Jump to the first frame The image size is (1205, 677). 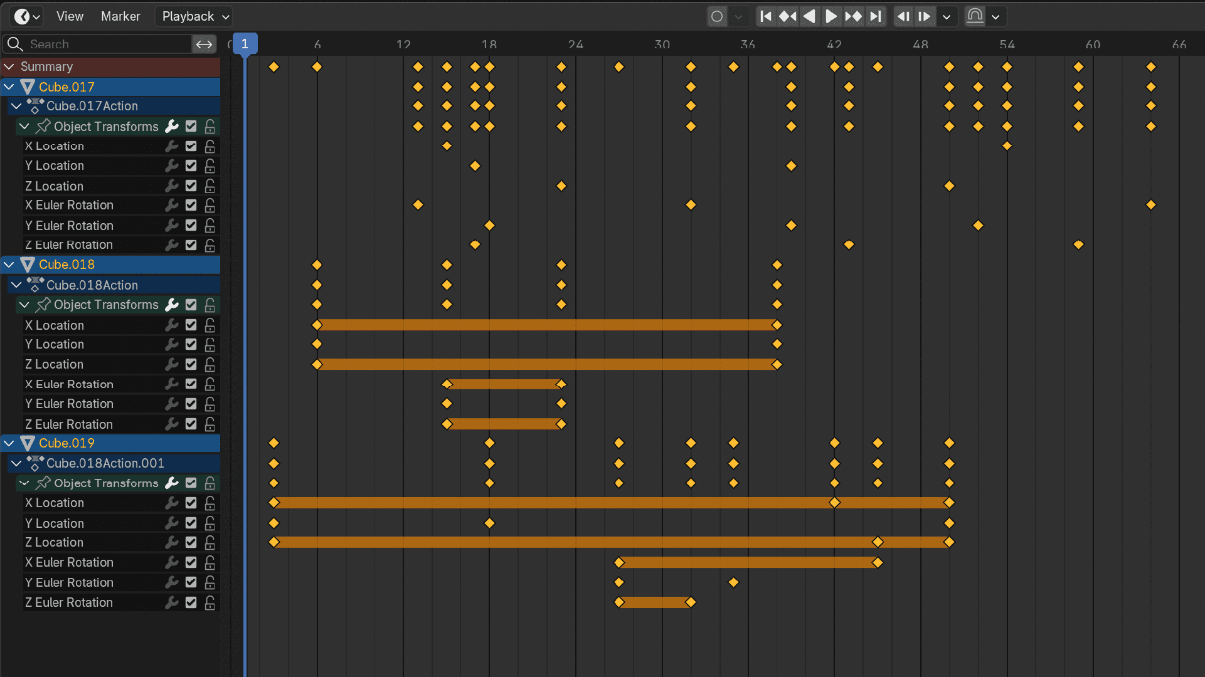765,16
